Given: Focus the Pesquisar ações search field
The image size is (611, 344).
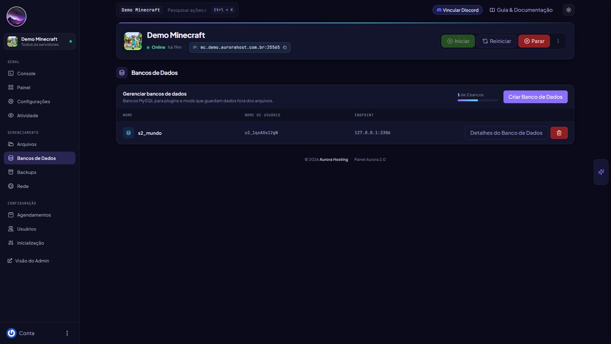Looking at the screenshot, I should pyautogui.click(x=187, y=10).
